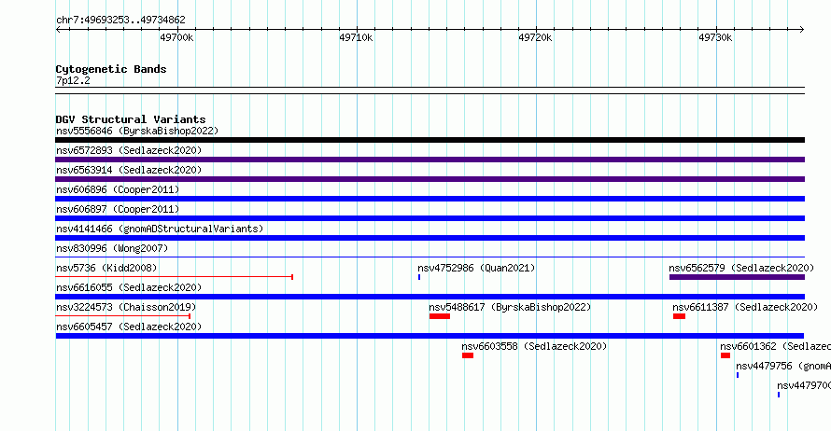Click the red nsv3224573 variant line
The width and height of the screenshot is (831, 431).
(x=123, y=316)
